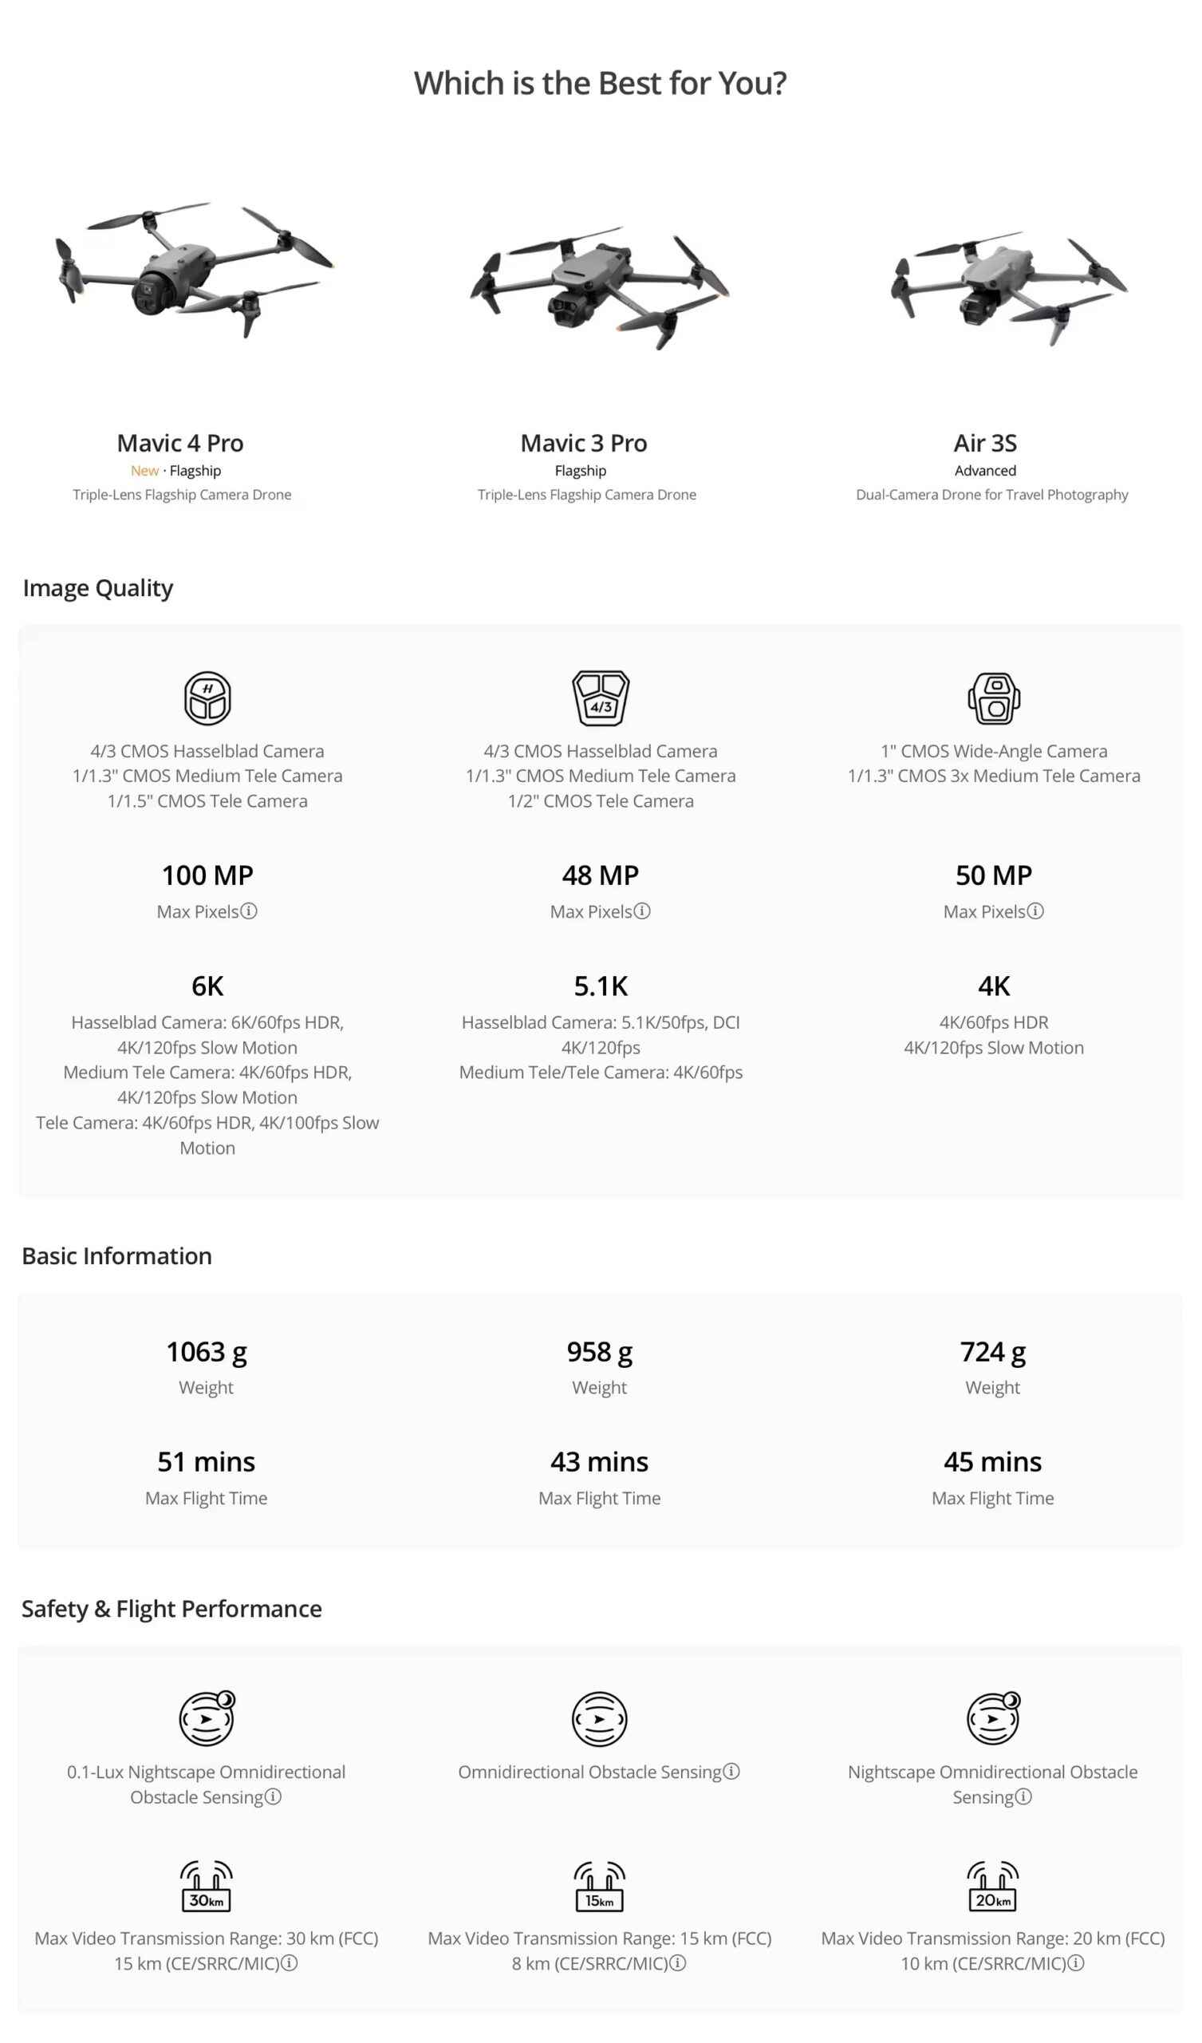The width and height of the screenshot is (1202, 2043).
Task: Click Air 3S nightscape obstacle sensing icon
Action: (992, 1719)
